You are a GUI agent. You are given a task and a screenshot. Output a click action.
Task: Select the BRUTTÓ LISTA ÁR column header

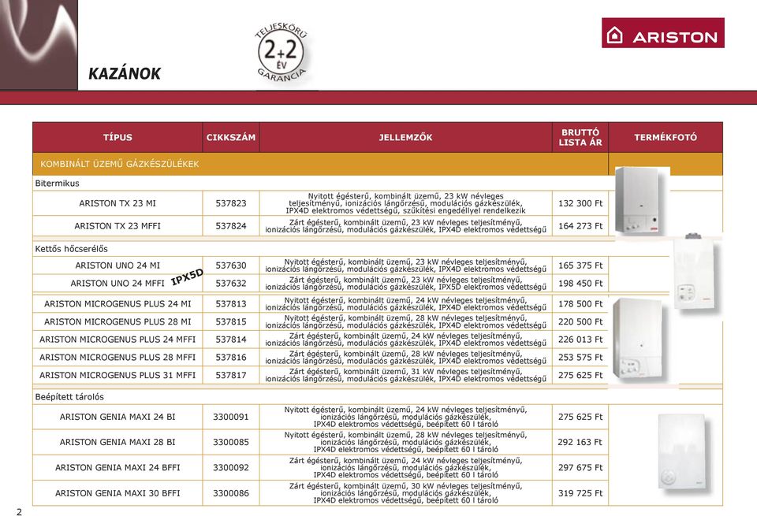coord(580,137)
